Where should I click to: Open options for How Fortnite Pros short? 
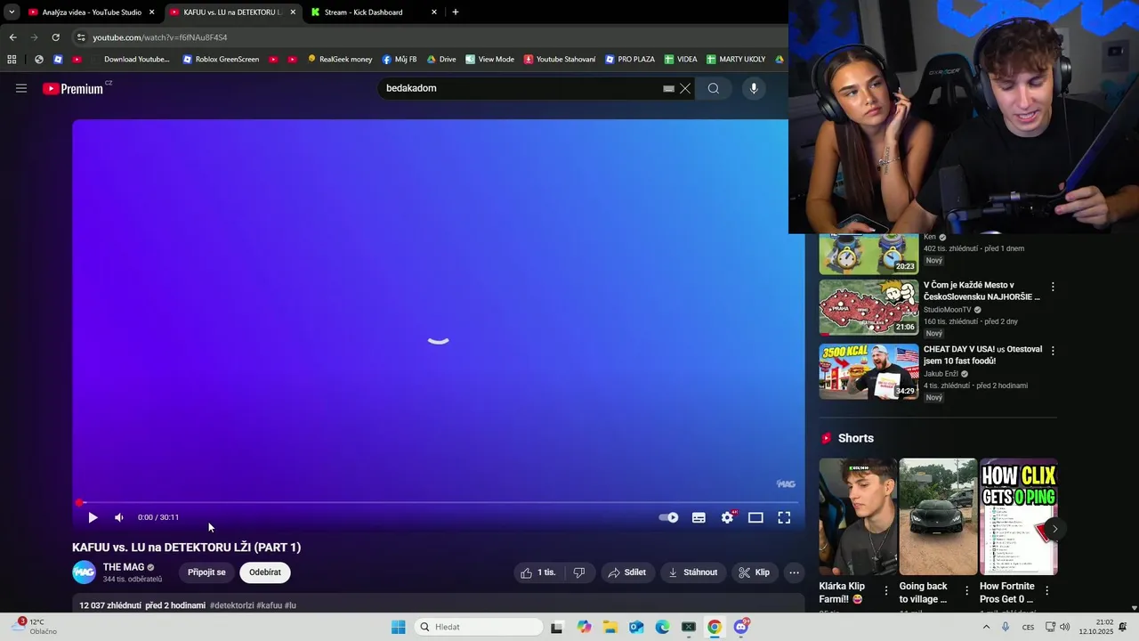(1046, 590)
